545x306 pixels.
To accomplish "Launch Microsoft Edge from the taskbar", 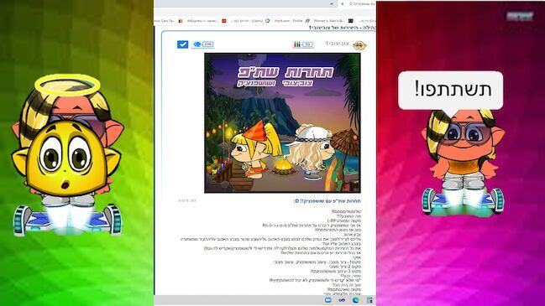I will (x=356, y=300).
